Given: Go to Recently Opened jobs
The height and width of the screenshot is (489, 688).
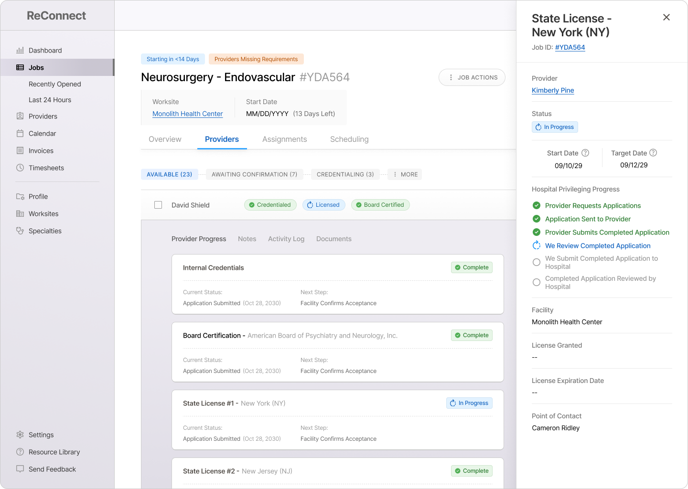Looking at the screenshot, I should click(55, 84).
